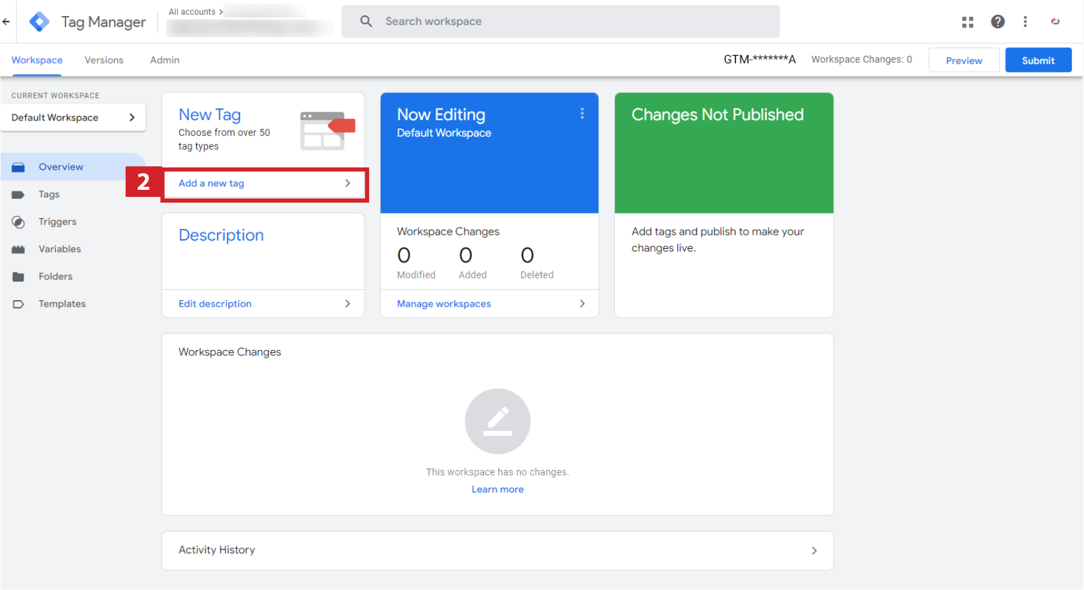
Task: Click the Modified count label
Action: tap(416, 275)
